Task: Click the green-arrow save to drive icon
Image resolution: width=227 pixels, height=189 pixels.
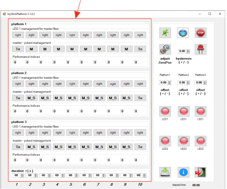Action: [x=165, y=172]
